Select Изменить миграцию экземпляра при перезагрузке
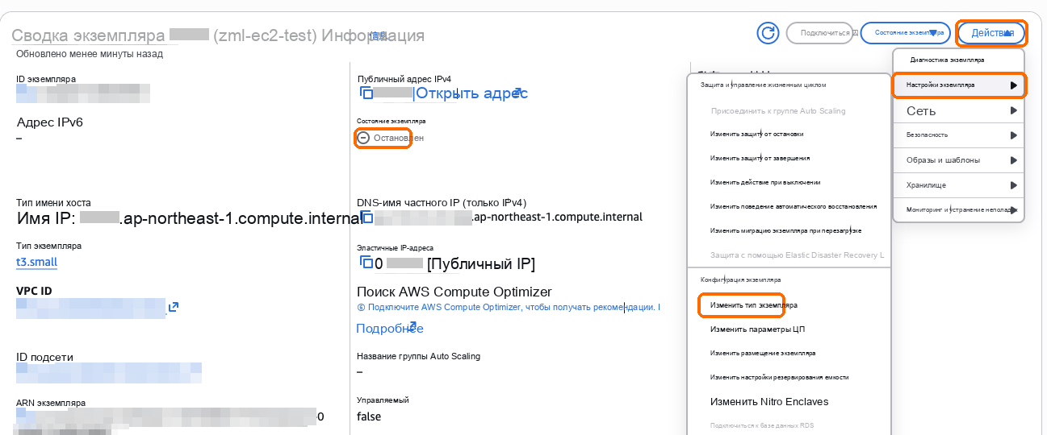The image size is (1047, 435). point(786,230)
